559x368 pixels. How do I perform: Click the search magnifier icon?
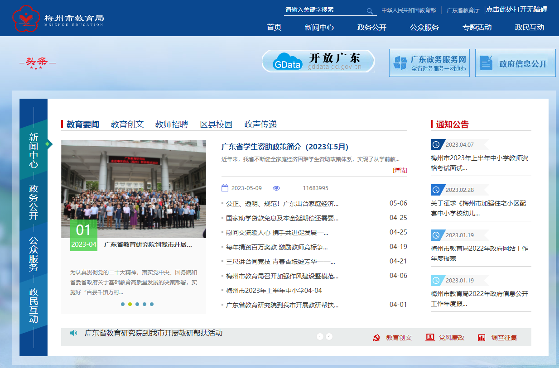[370, 11]
